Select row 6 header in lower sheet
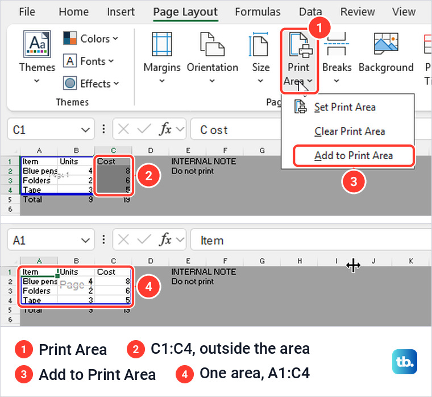Screen dimensions: 432x397 (x=10, y=320)
